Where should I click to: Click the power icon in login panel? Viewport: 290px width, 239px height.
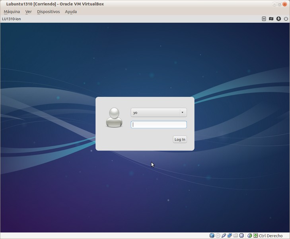tap(286, 19)
